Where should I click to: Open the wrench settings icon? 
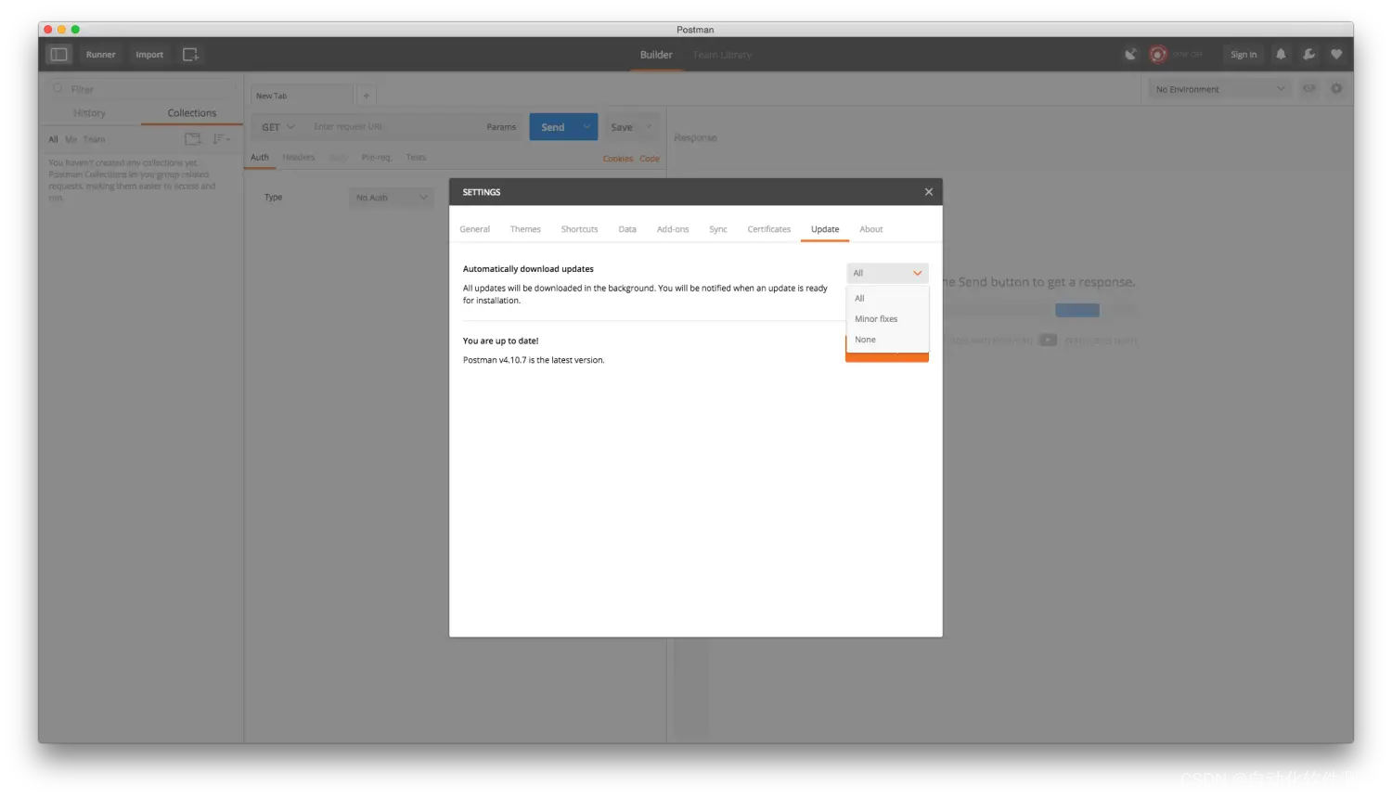click(x=1308, y=55)
